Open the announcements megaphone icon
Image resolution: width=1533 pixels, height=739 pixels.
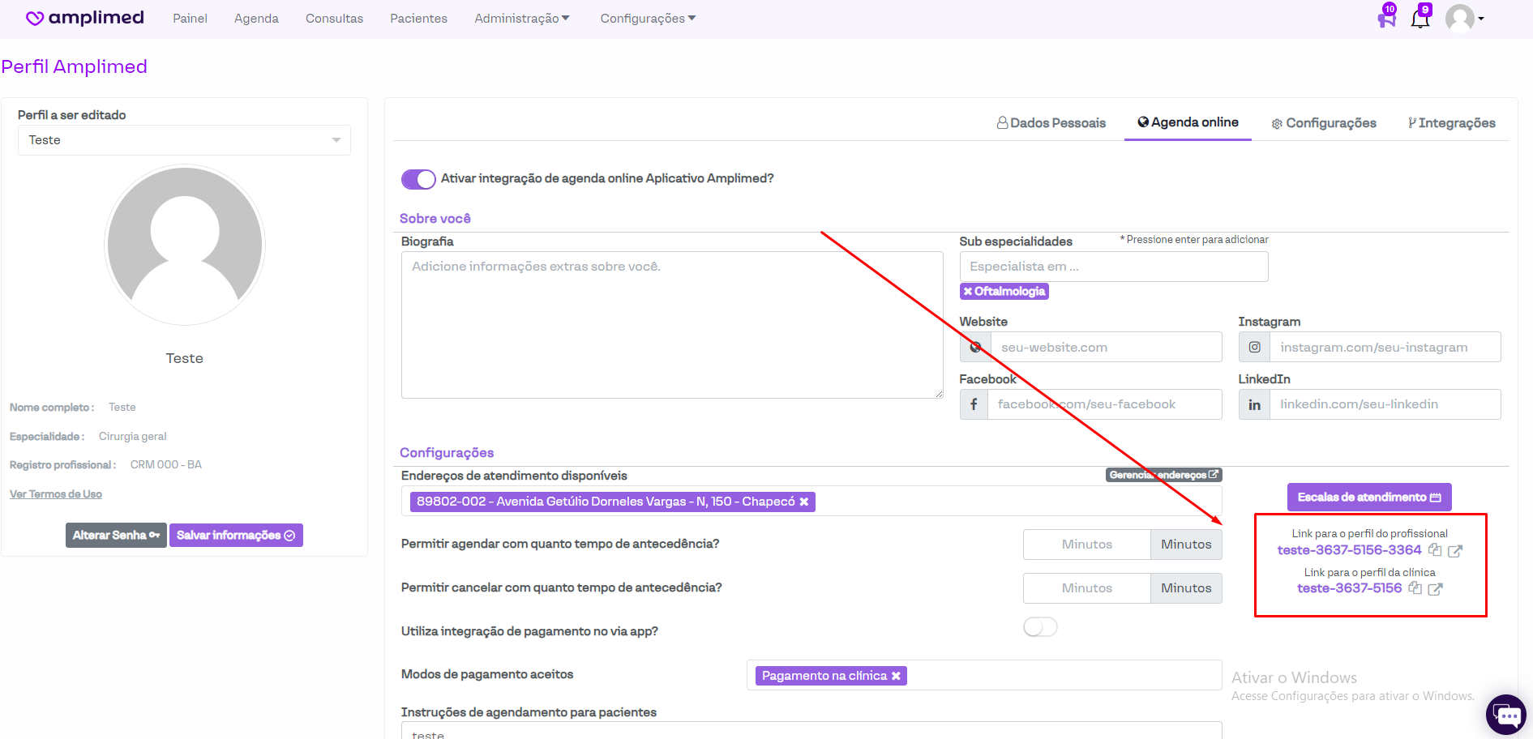click(1386, 18)
